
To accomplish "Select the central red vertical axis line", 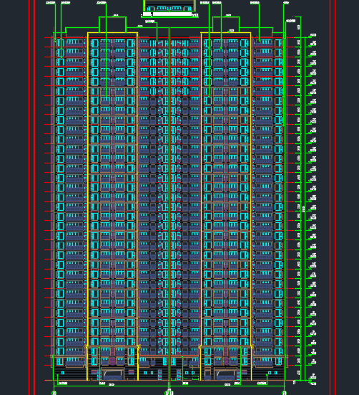I will [169, 204].
